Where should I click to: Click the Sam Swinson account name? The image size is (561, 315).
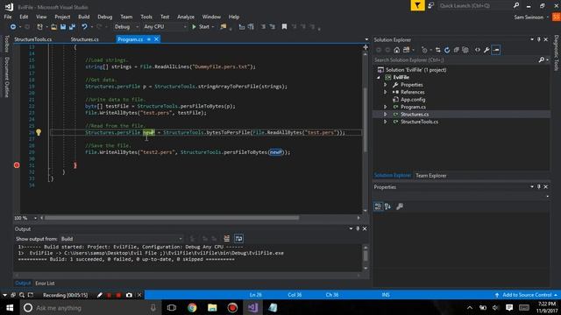pos(529,17)
